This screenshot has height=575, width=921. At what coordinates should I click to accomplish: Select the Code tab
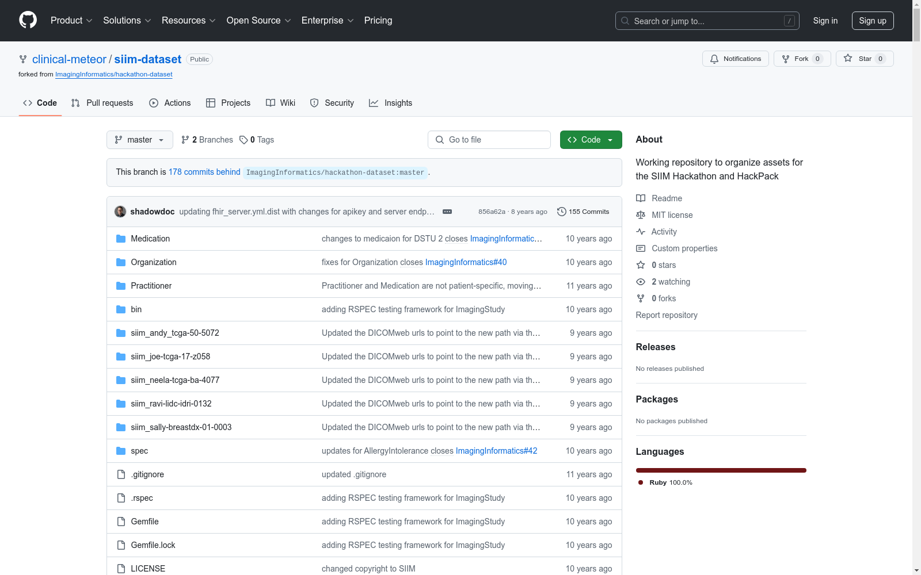pos(40,103)
